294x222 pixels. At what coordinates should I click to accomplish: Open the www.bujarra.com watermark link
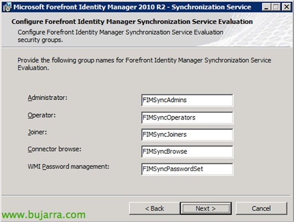tap(44, 215)
